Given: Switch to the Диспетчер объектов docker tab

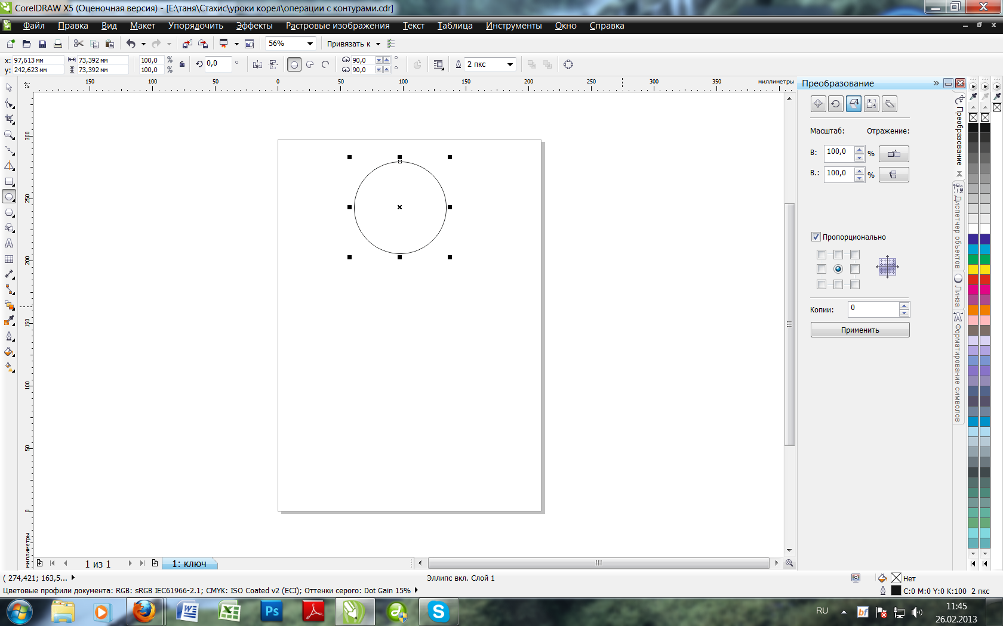Looking at the screenshot, I should [x=958, y=226].
